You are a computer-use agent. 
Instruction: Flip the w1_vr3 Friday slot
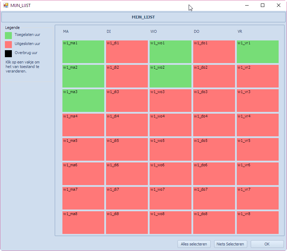point(258,100)
